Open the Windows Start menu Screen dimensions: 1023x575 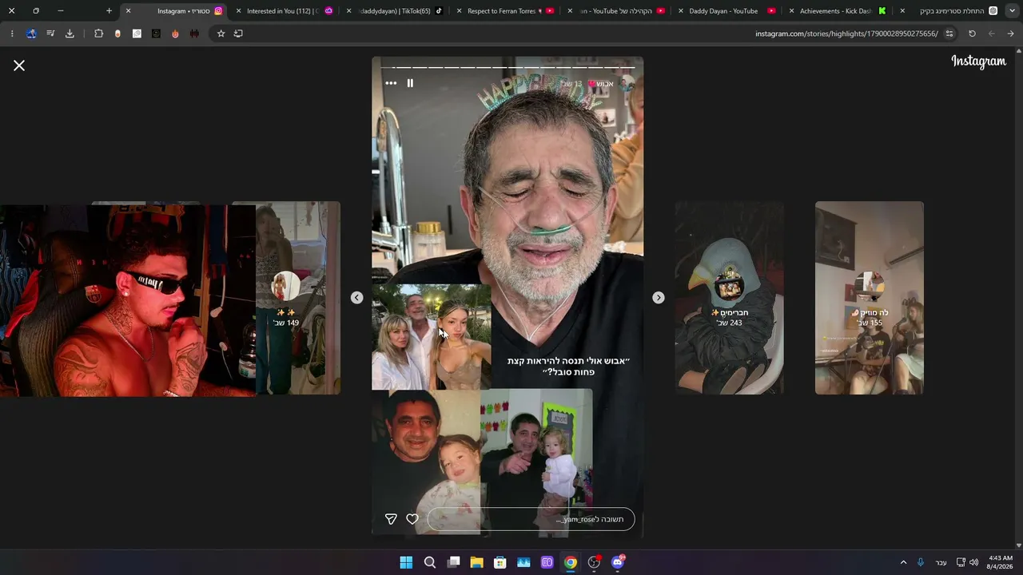point(406,562)
